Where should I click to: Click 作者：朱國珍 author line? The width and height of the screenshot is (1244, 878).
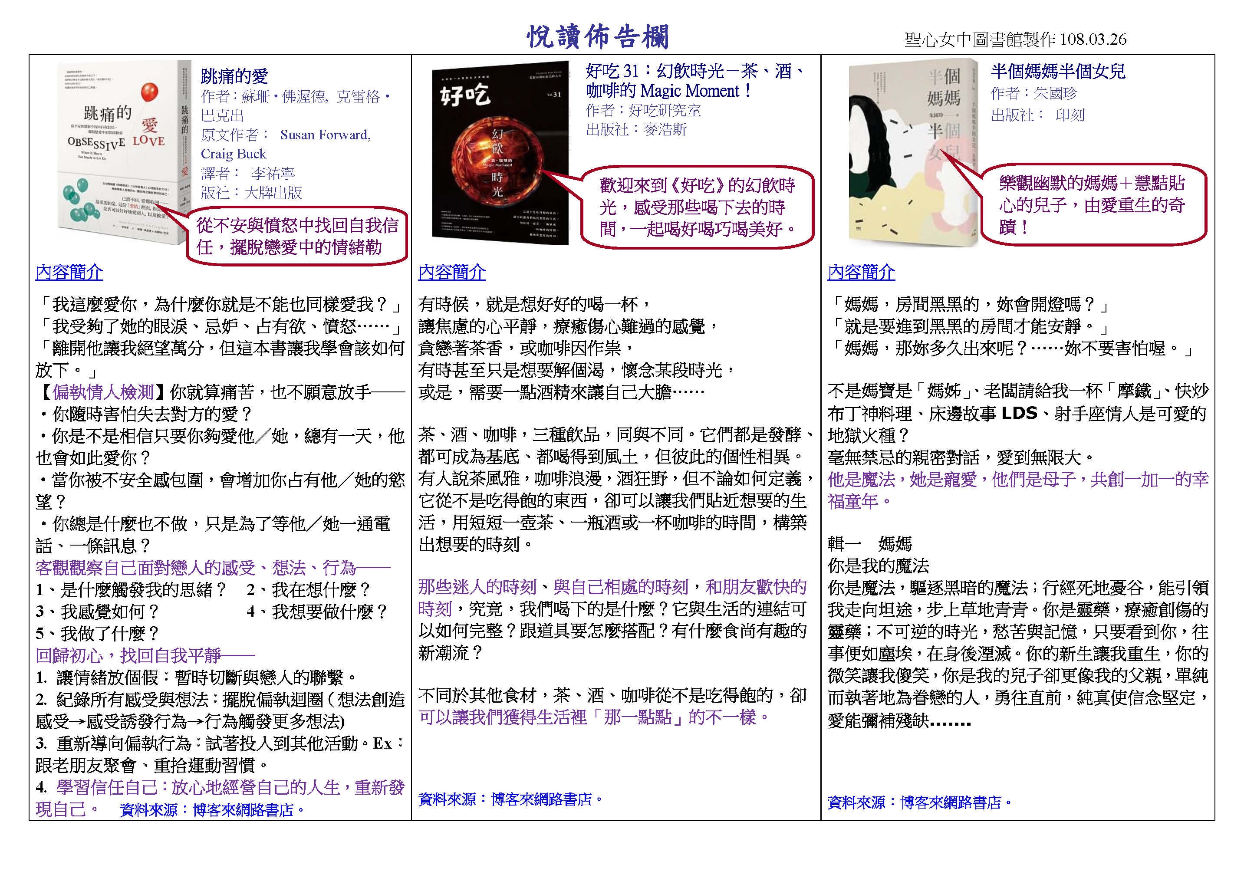point(1034,93)
